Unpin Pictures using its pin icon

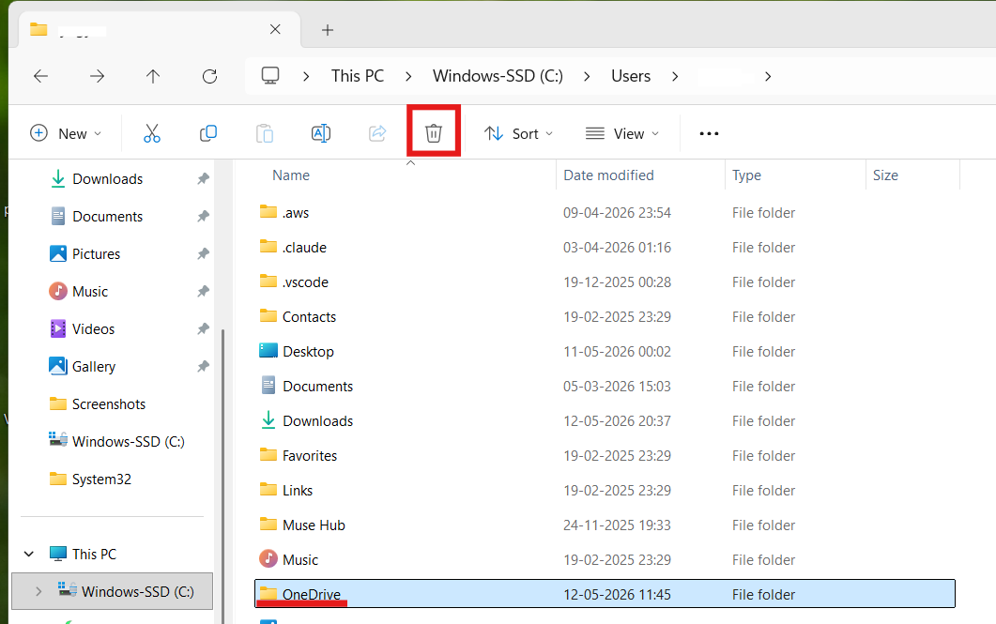click(x=204, y=254)
